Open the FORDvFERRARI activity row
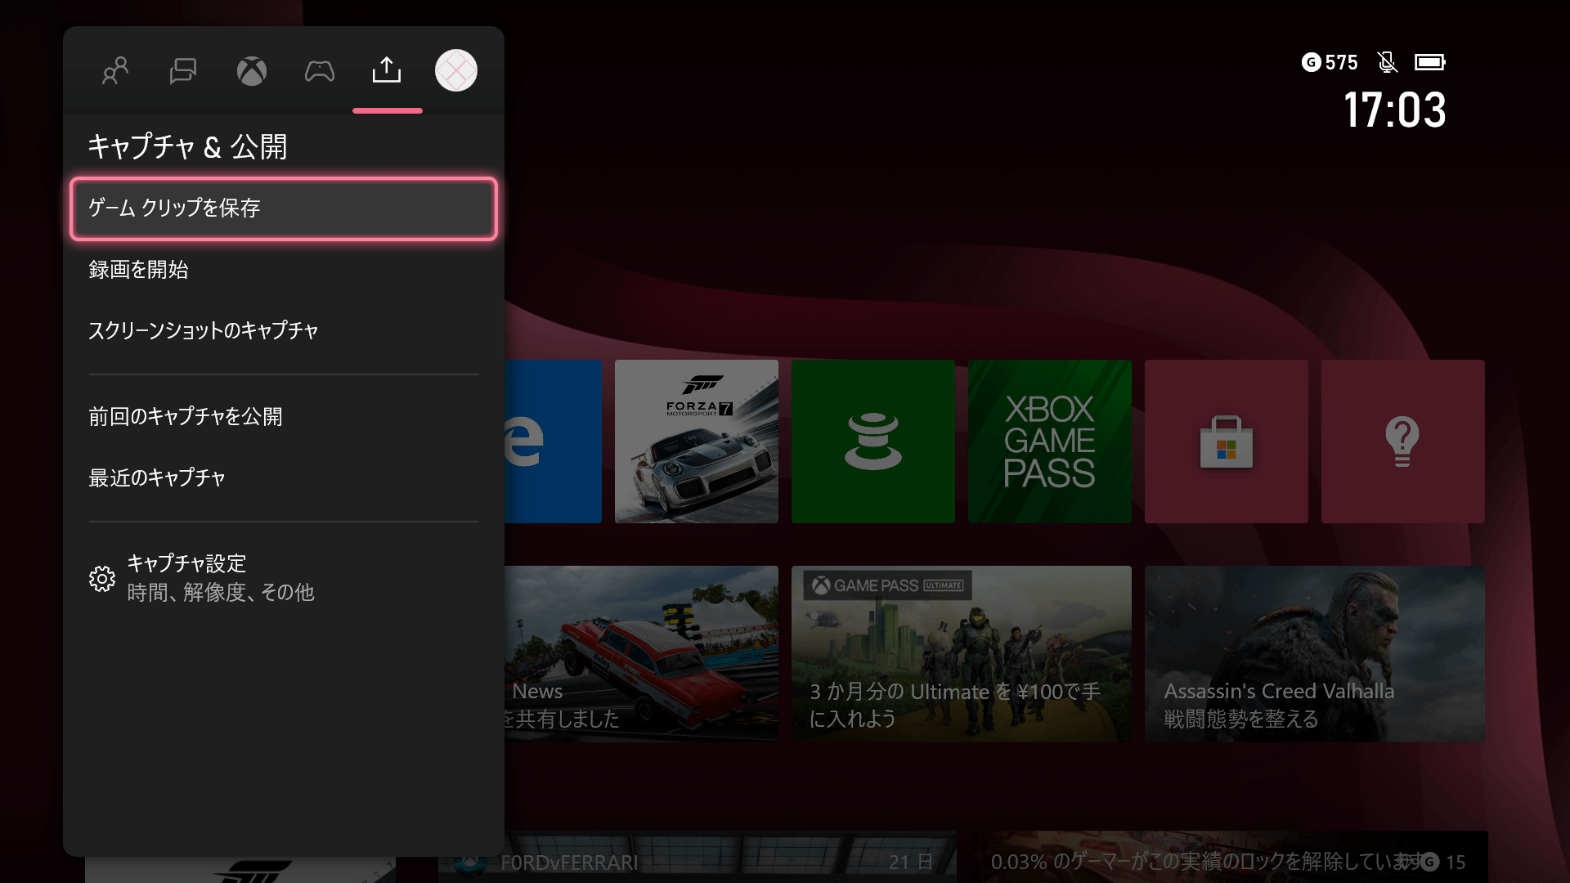The image size is (1570, 883). (x=697, y=858)
